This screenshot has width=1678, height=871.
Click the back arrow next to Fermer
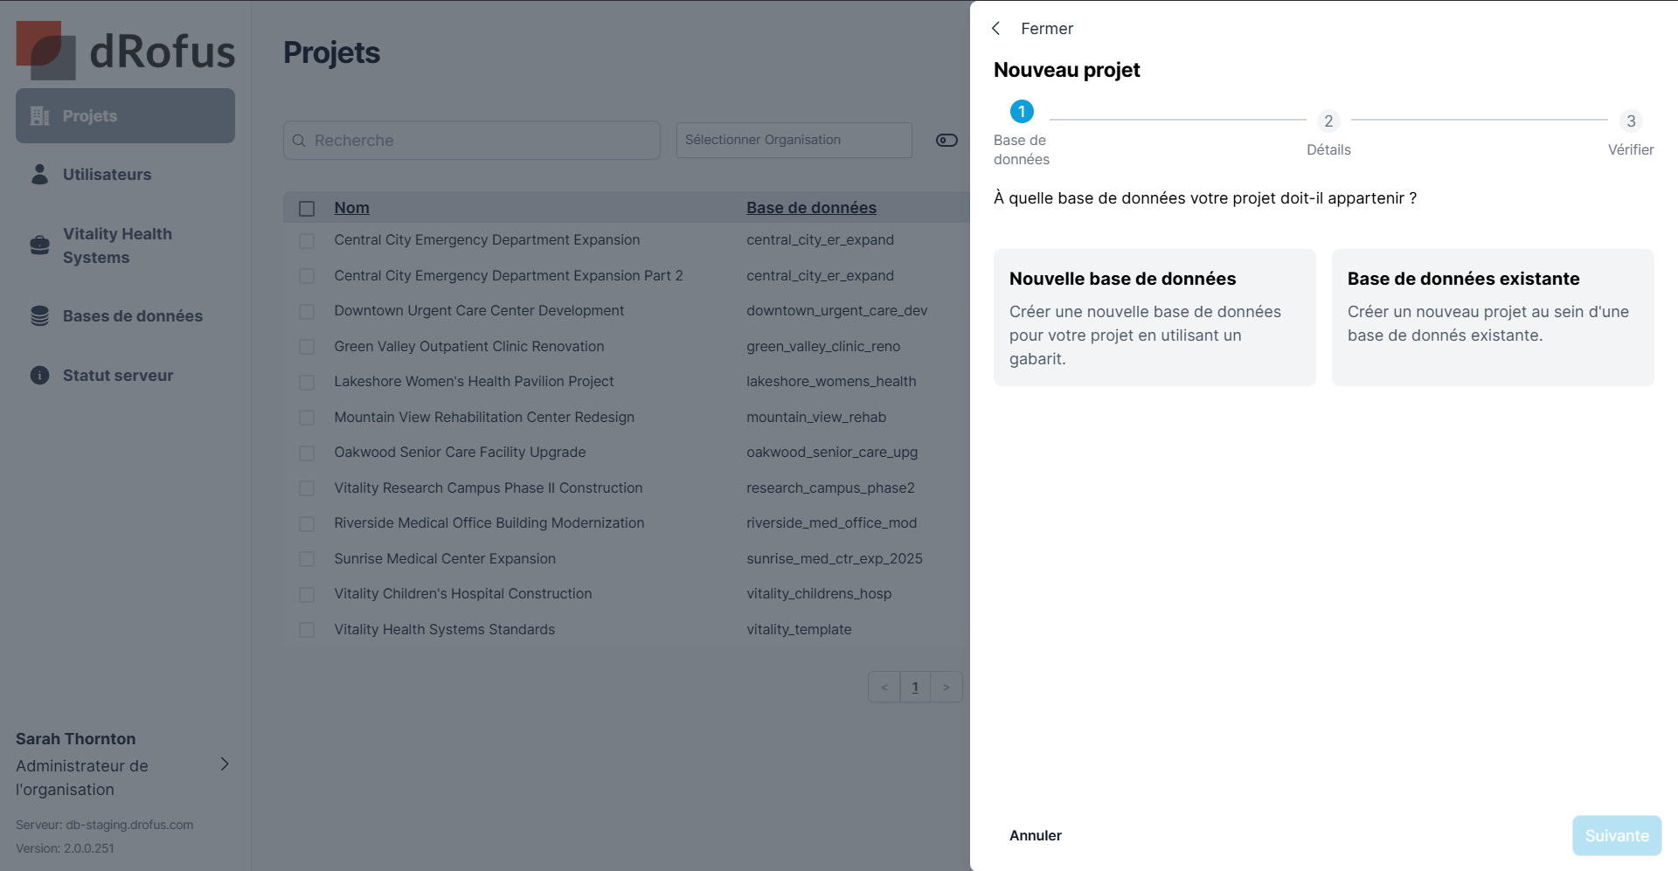[996, 29]
